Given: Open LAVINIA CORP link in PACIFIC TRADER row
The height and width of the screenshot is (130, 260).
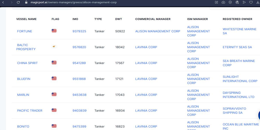Looking at the screenshot, I should 146,111.
